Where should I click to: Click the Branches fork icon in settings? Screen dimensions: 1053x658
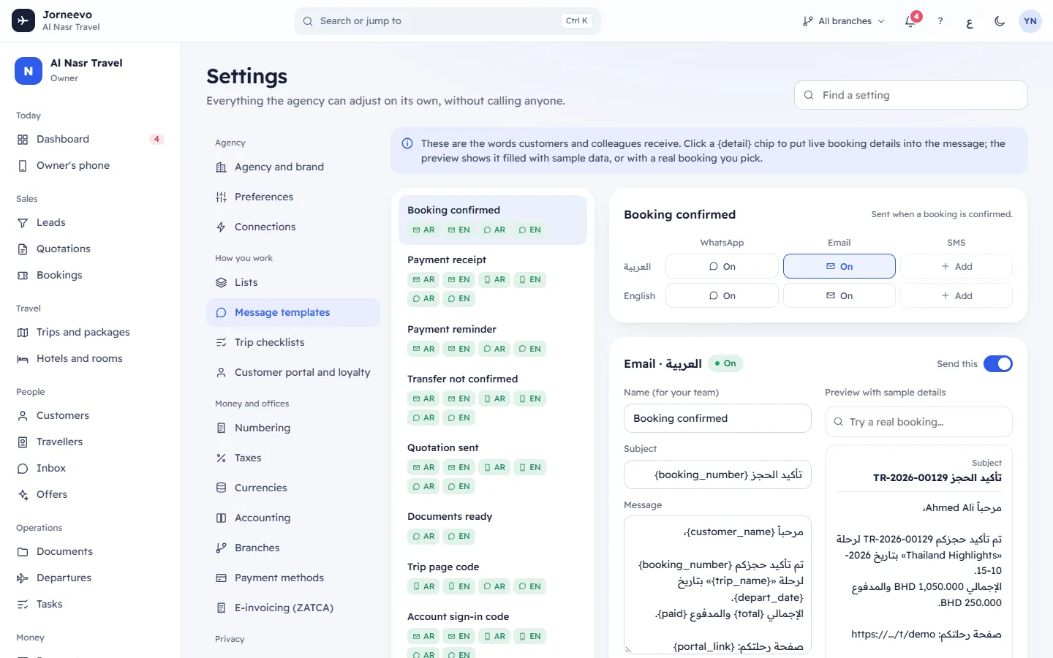coord(221,548)
